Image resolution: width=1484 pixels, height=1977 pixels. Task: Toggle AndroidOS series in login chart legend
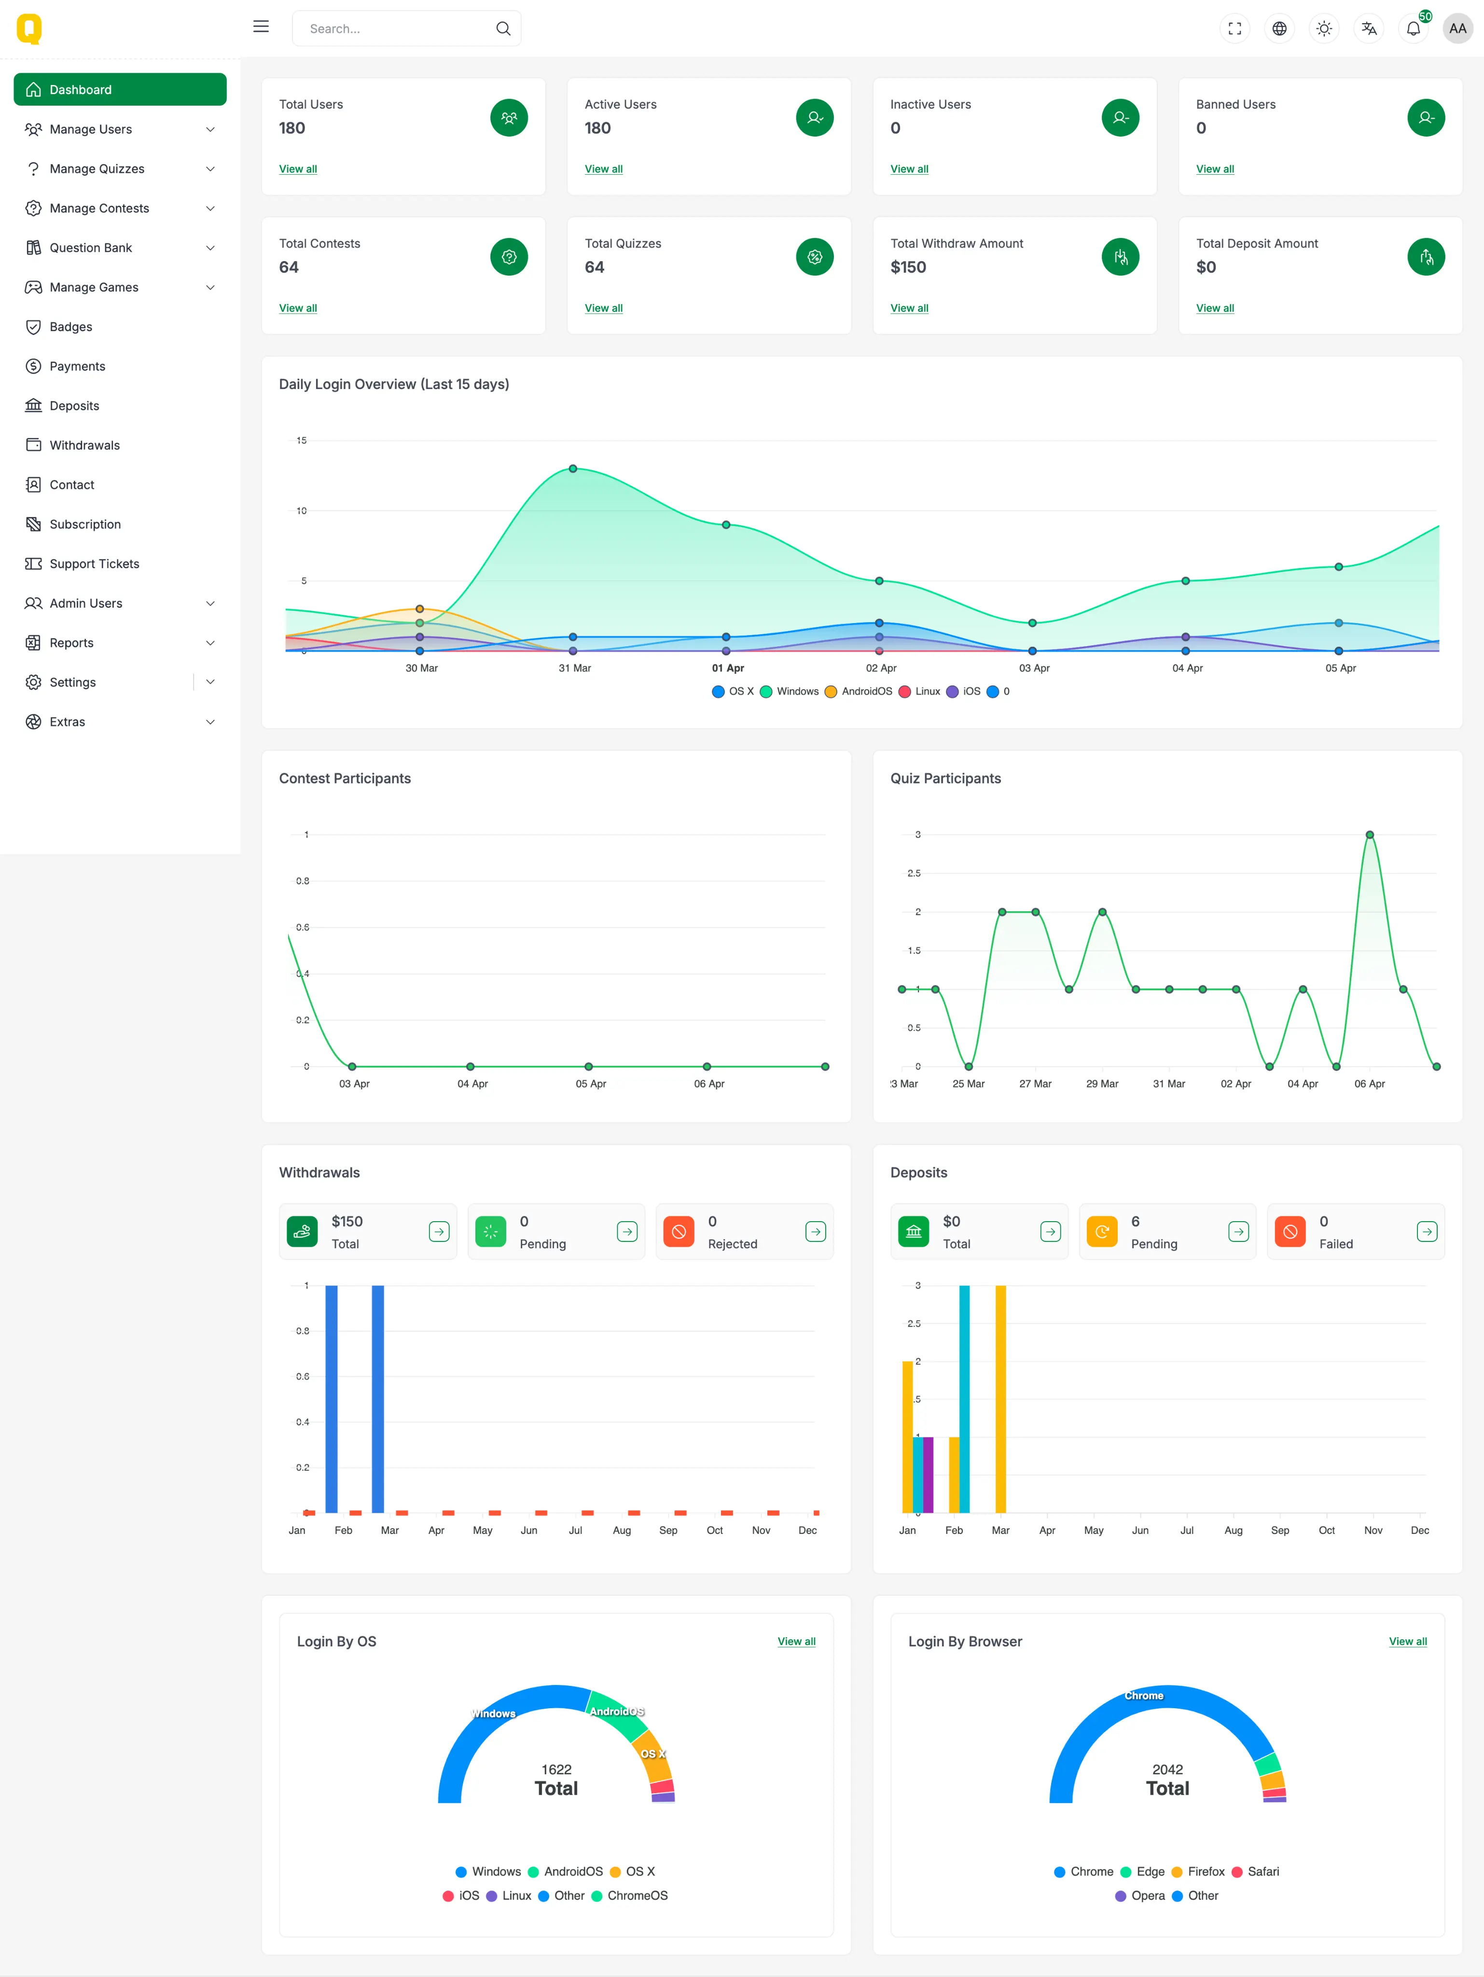(866, 692)
